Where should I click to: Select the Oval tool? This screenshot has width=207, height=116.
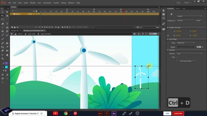click(x=3, y=31)
